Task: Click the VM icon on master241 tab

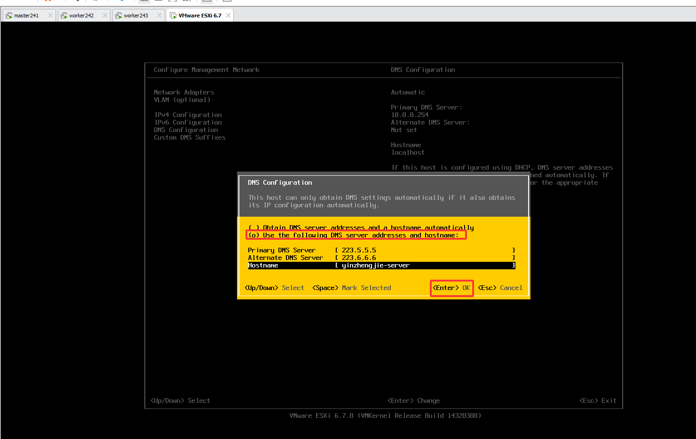Action: click(9, 16)
